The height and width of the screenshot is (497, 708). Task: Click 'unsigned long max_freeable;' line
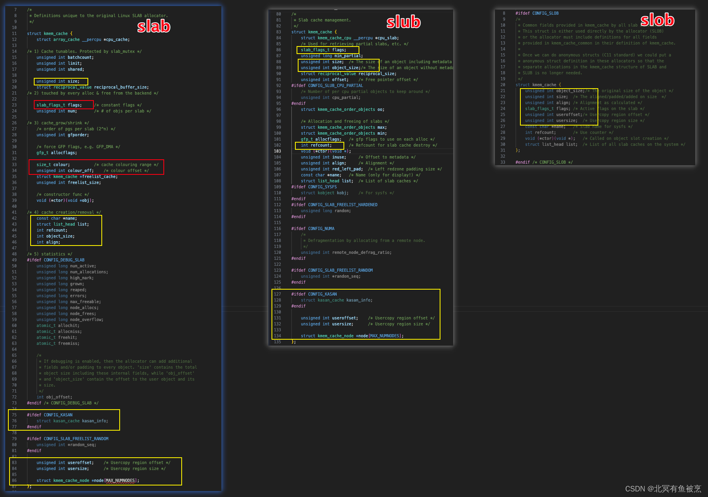pos(69,302)
